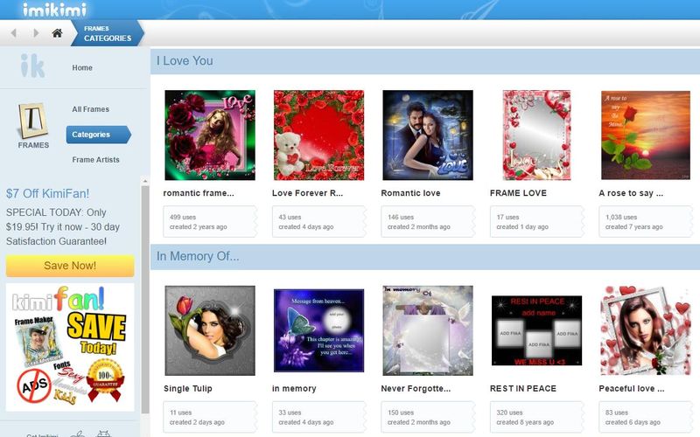The image size is (700, 437).
Task: Open the Frames Categories breadcrumb tab
Action: point(108,33)
